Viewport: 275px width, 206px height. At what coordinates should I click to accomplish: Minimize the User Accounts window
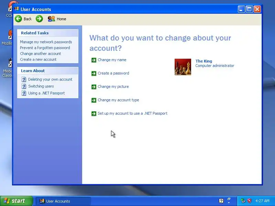241,9
